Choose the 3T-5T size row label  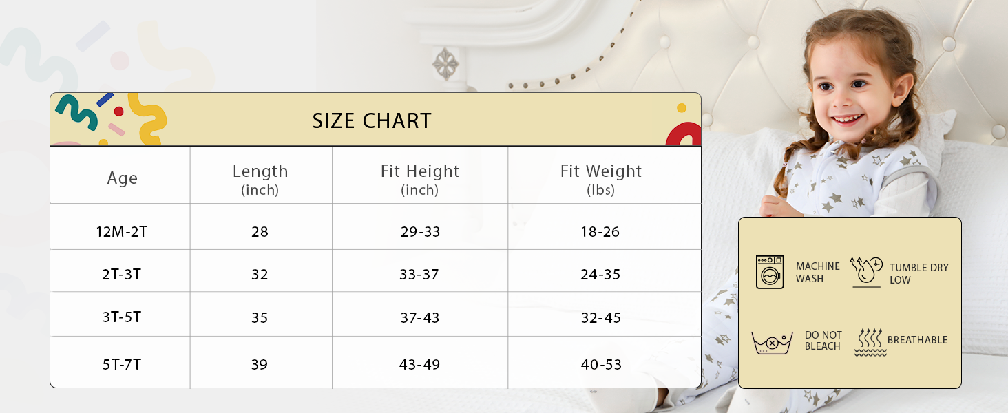122,318
